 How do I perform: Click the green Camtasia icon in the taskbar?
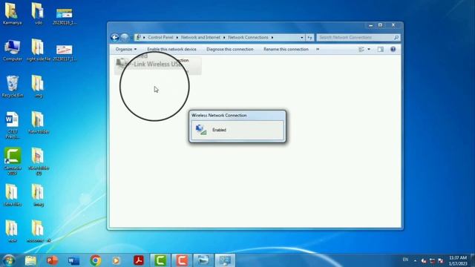pyautogui.click(x=160, y=260)
